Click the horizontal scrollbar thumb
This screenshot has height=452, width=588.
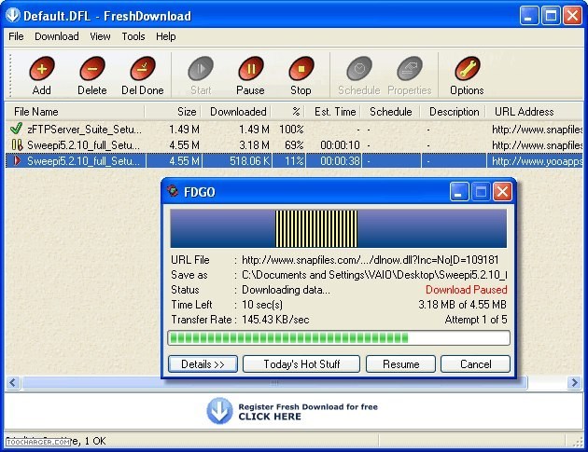tap(275, 383)
